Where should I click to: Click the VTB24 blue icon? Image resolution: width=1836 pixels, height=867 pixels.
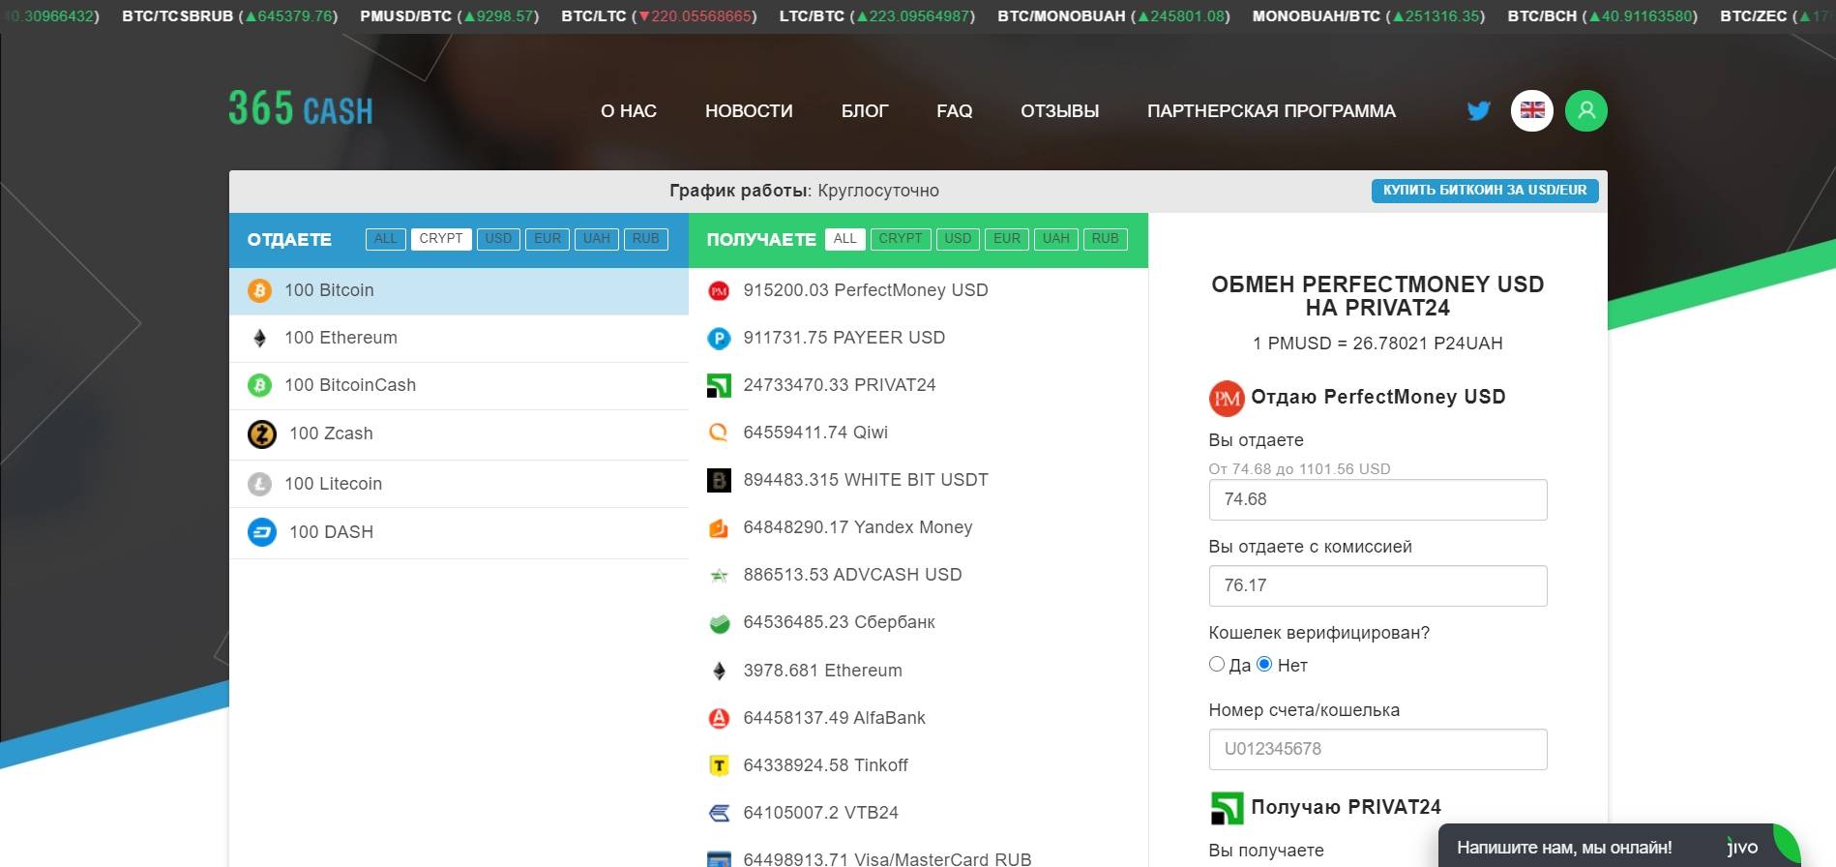pos(719,813)
